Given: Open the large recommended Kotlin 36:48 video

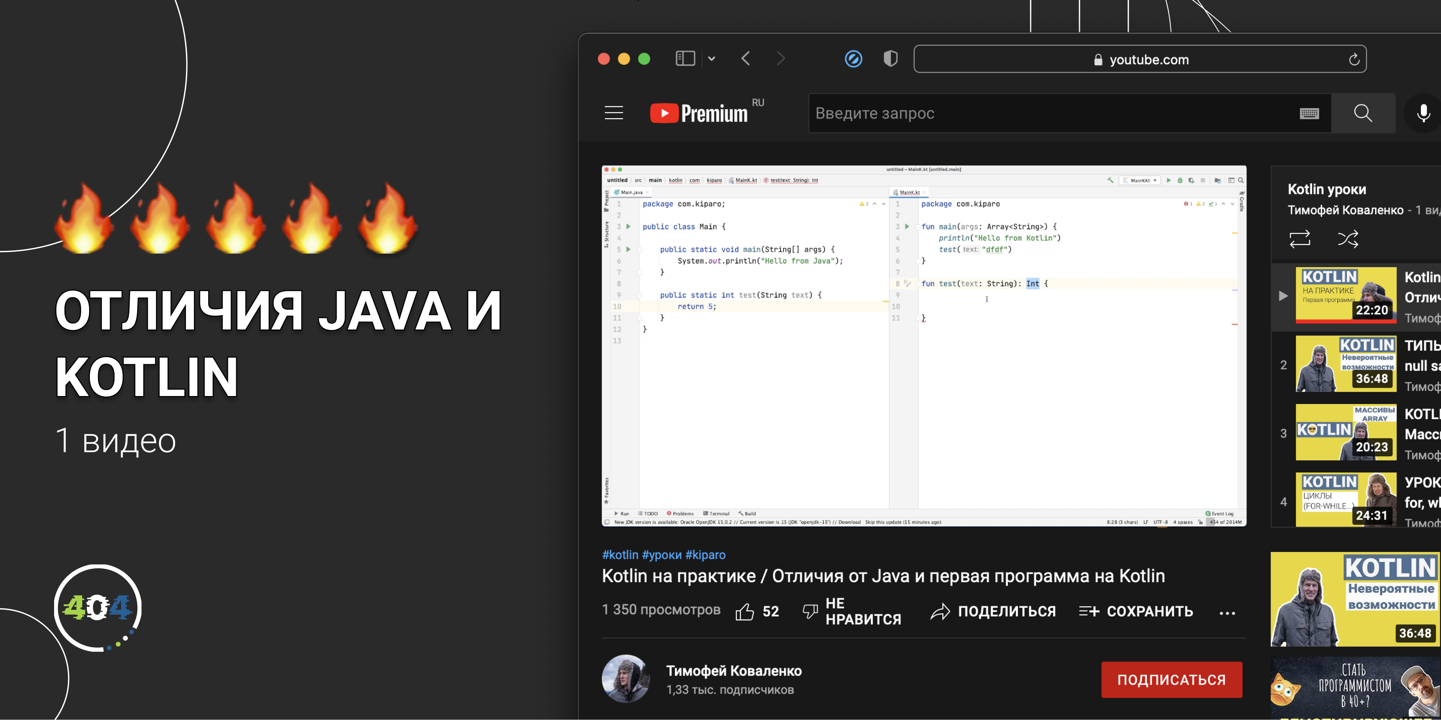Looking at the screenshot, I should point(1355,599).
